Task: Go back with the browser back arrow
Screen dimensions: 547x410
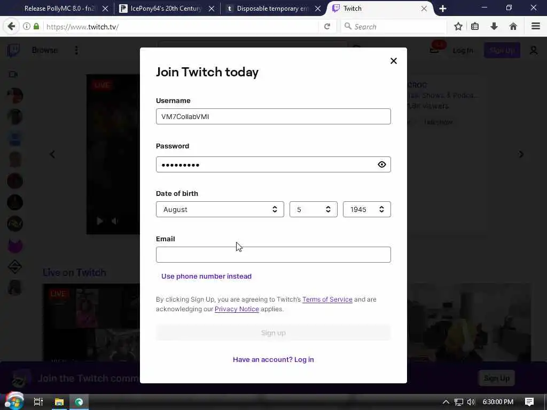Action: click(x=11, y=27)
